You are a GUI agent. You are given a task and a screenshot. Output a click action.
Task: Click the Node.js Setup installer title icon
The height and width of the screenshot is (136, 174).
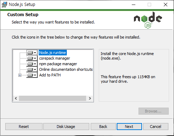(x=4, y=5)
